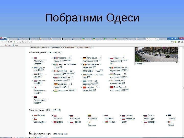
Task: Open the Берестя partner city link
Action: (41, 115)
